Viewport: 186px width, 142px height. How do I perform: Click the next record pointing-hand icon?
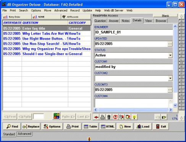pos(164,117)
